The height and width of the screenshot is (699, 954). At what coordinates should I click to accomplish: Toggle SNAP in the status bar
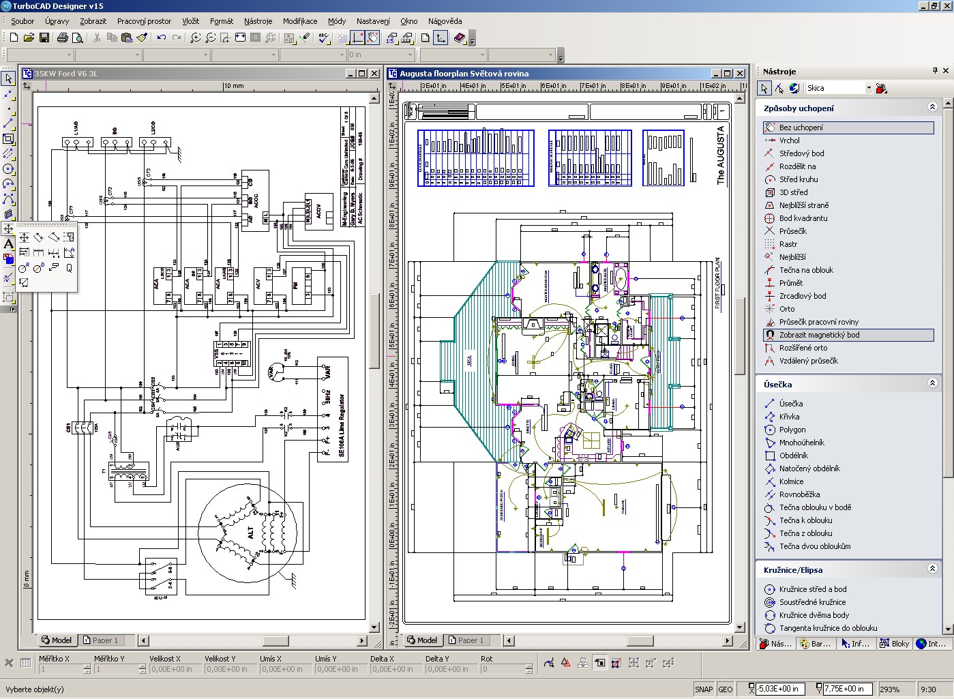pyautogui.click(x=704, y=689)
